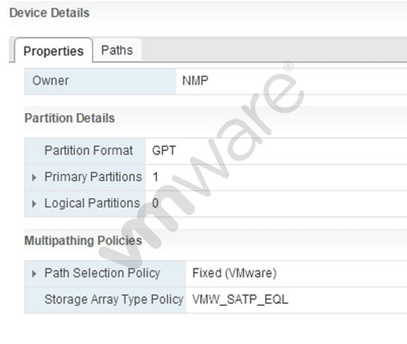Expand the Logical Partitions row arrow

pyautogui.click(x=34, y=203)
